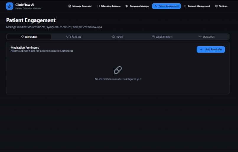Click the Settings gear icon
Screen dimensions: 238x152
click(x=216, y=6)
